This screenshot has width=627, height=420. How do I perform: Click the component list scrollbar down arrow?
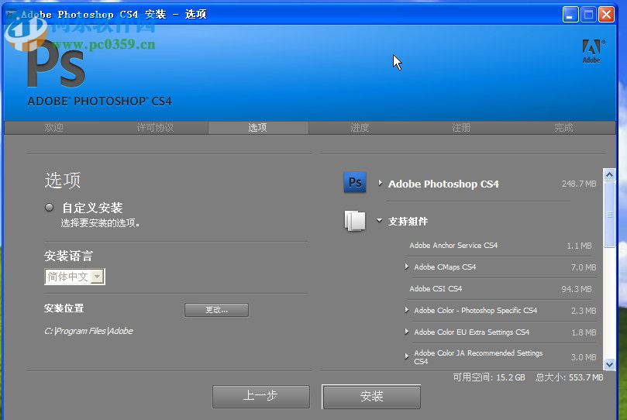pos(609,364)
